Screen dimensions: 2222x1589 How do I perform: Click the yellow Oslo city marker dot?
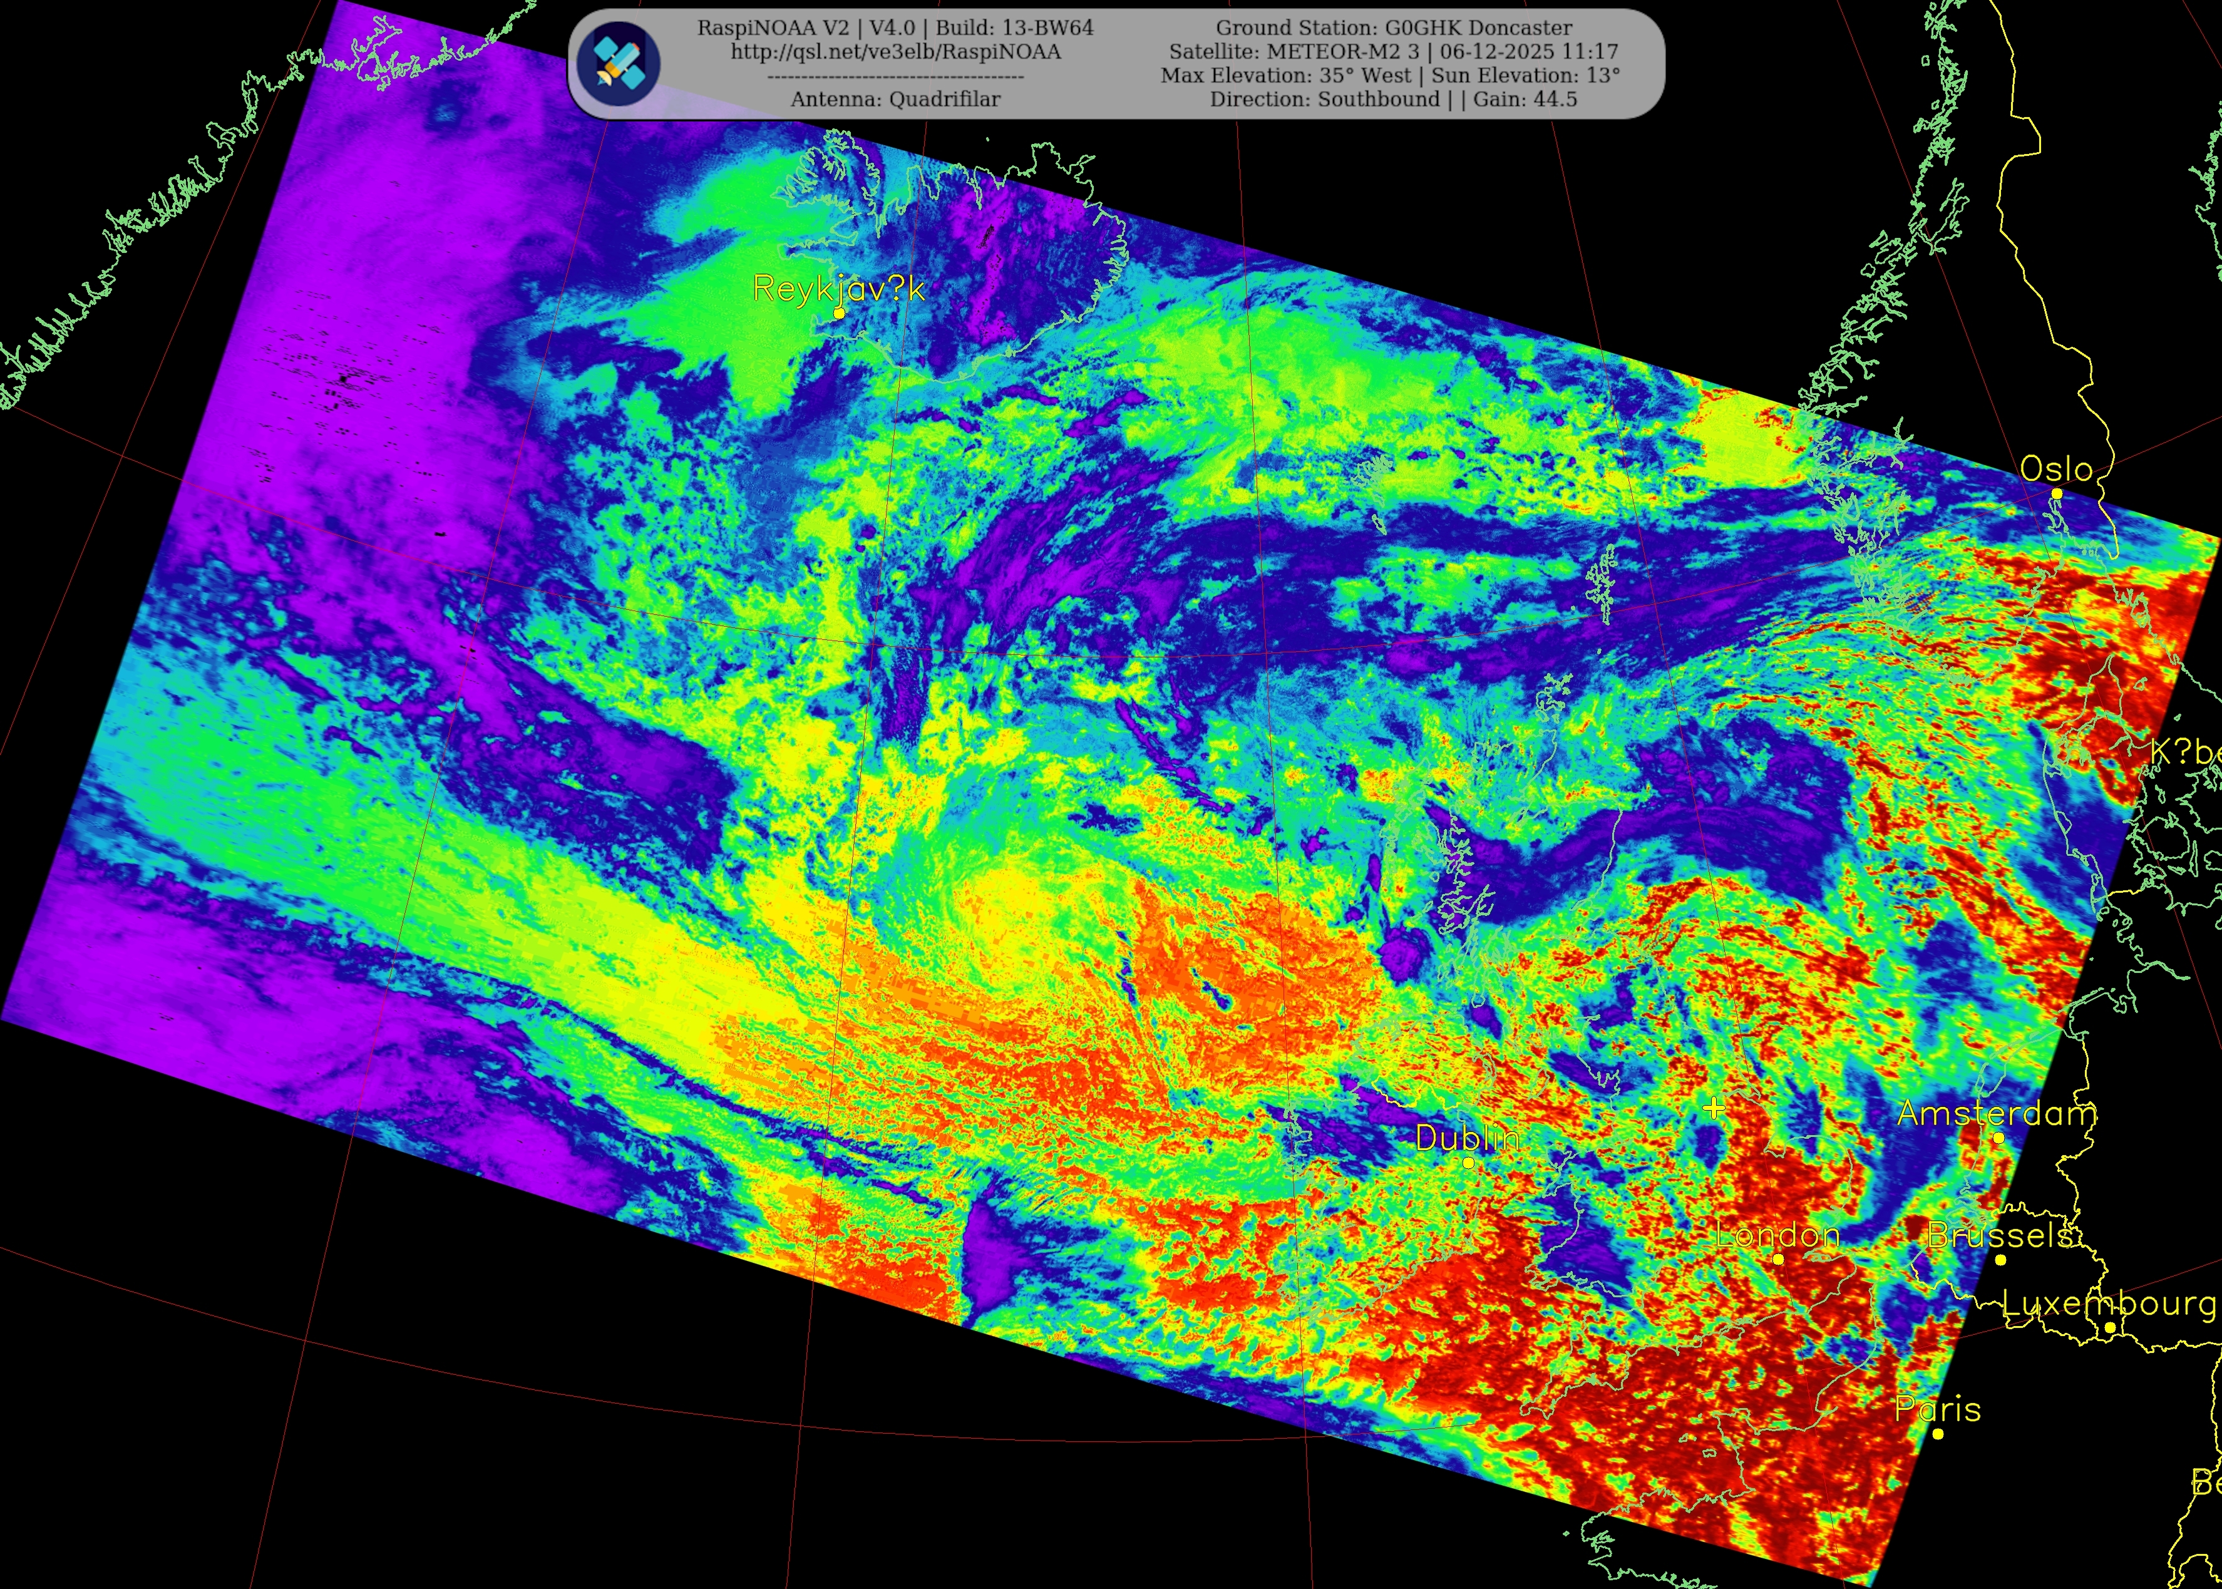click(x=2057, y=494)
